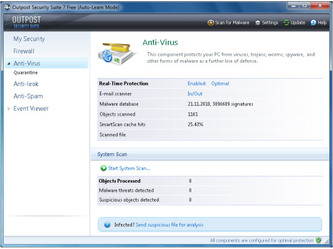Click the SmartScan cache hits label

pyautogui.click(x=122, y=124)
